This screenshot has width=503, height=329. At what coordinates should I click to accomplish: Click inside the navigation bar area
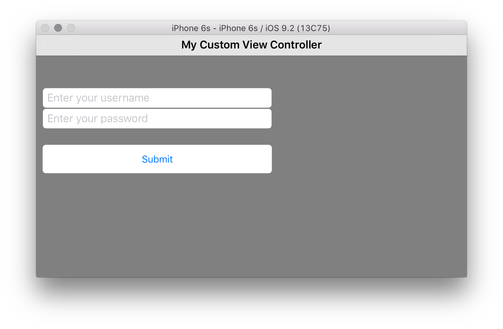355,45
